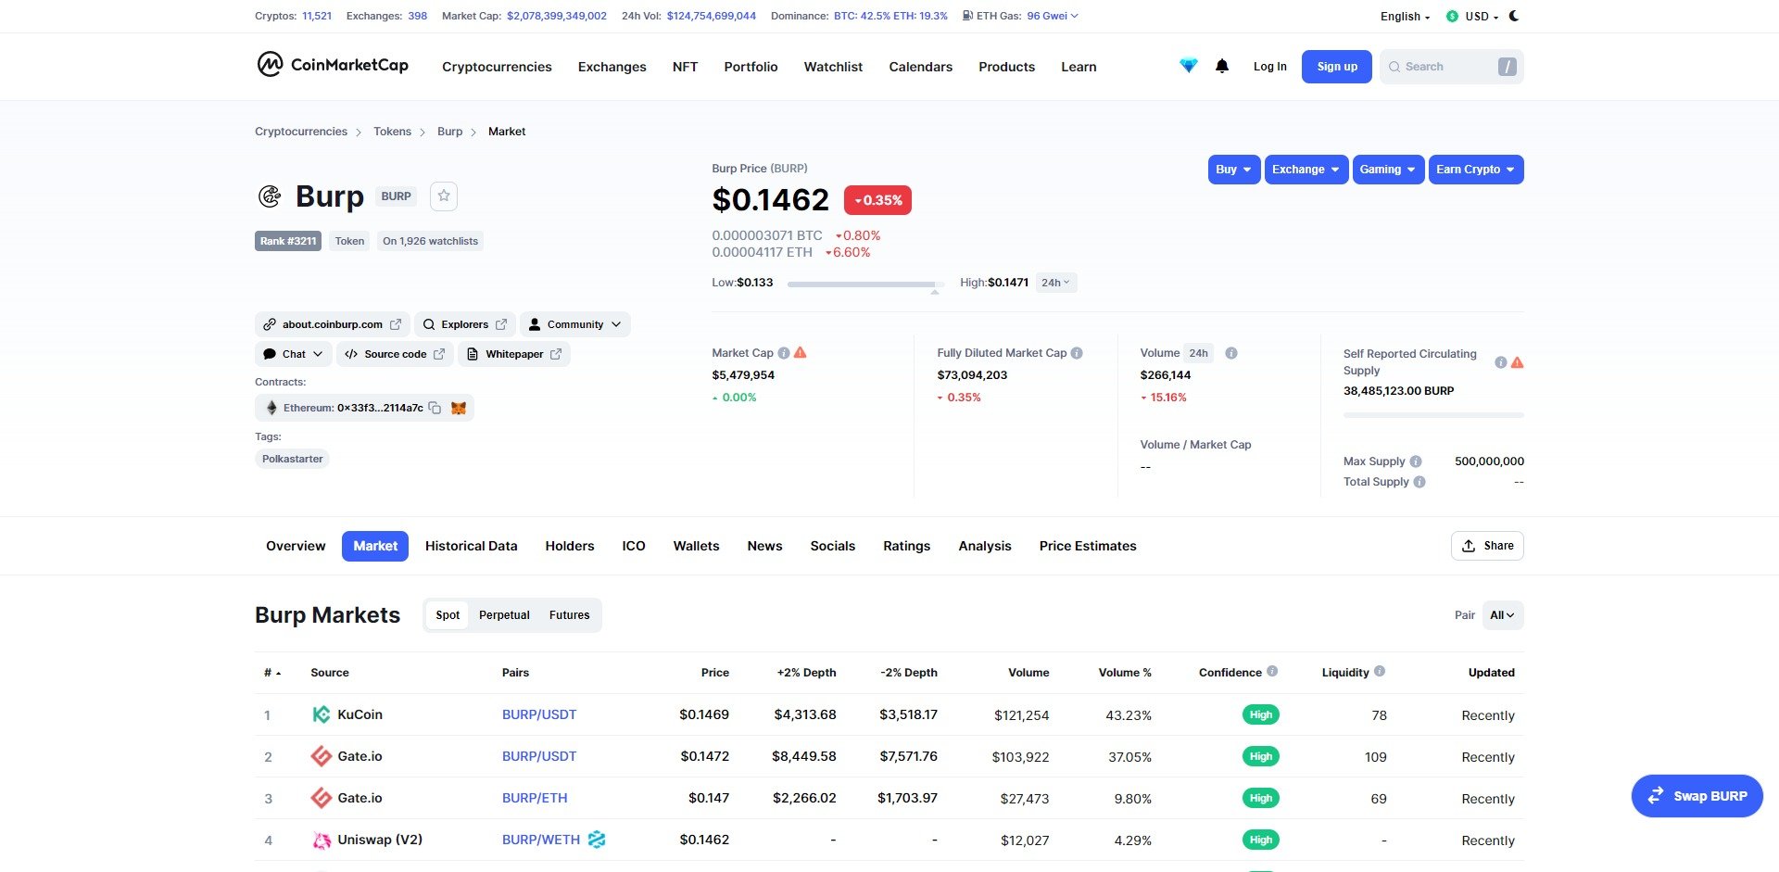The image size is (1779, 872).
Task: Open the English language dropdown
Action: pos(1403,16)
